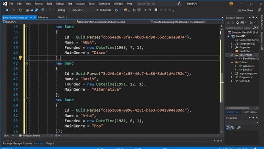Select appsettings.json in Solution Explorer

[248, 74]
